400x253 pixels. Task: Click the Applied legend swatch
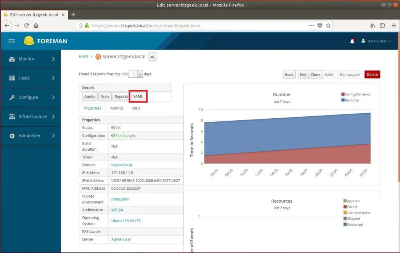click(x=345, y=201)
